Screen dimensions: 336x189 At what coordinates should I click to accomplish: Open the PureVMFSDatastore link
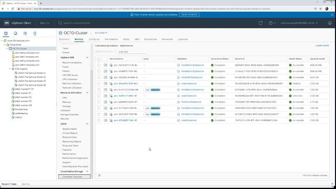(192, 77)
